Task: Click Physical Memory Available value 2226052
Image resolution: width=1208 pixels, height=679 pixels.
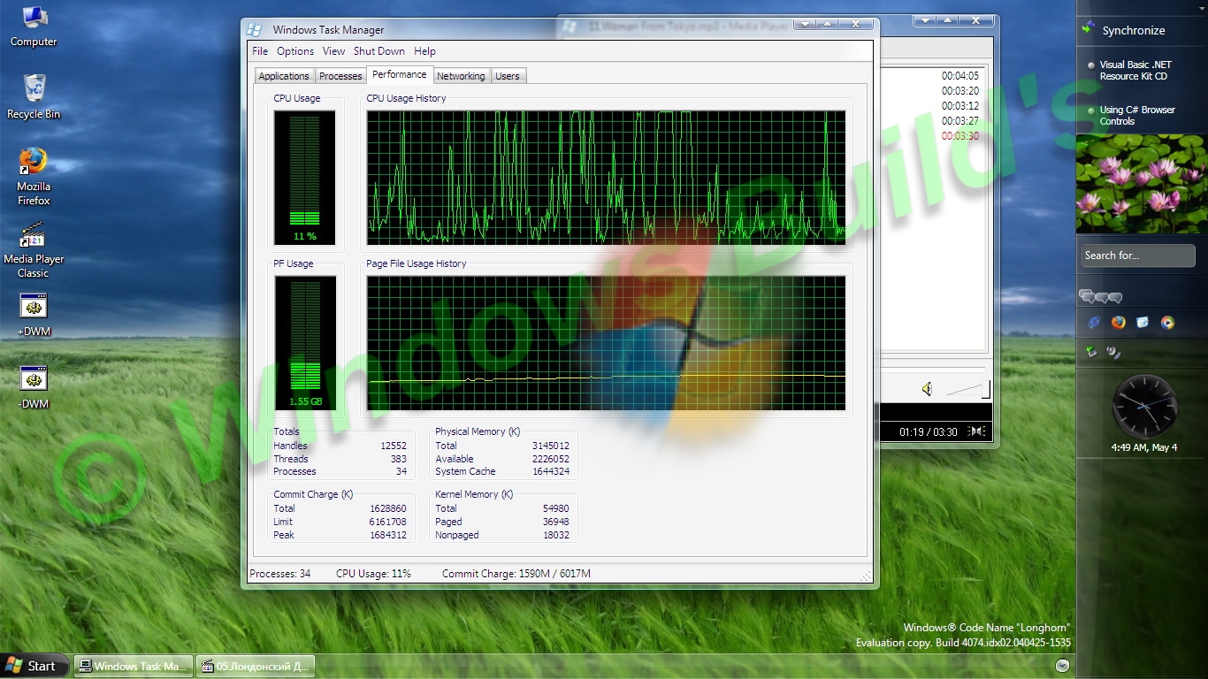Action: pos(551,459)
